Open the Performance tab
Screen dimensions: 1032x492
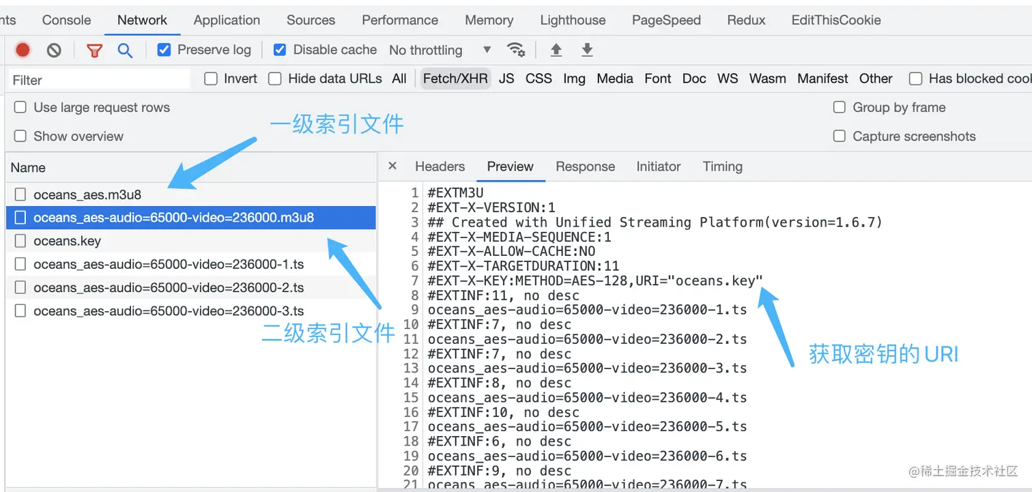[400, 20]
